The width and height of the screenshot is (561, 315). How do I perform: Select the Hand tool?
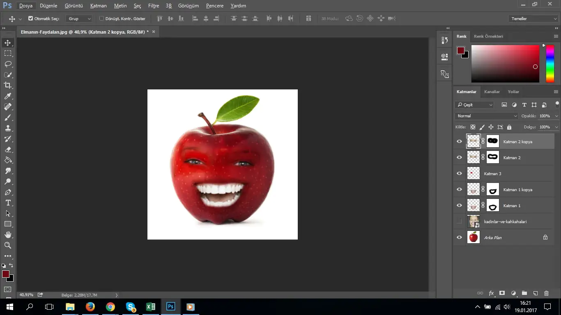(x=8, y=235)
